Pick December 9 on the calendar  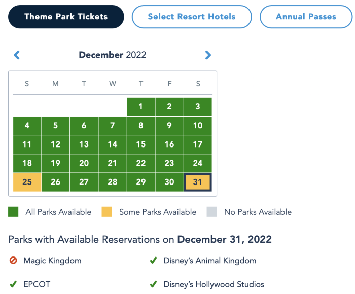[169, 126]
